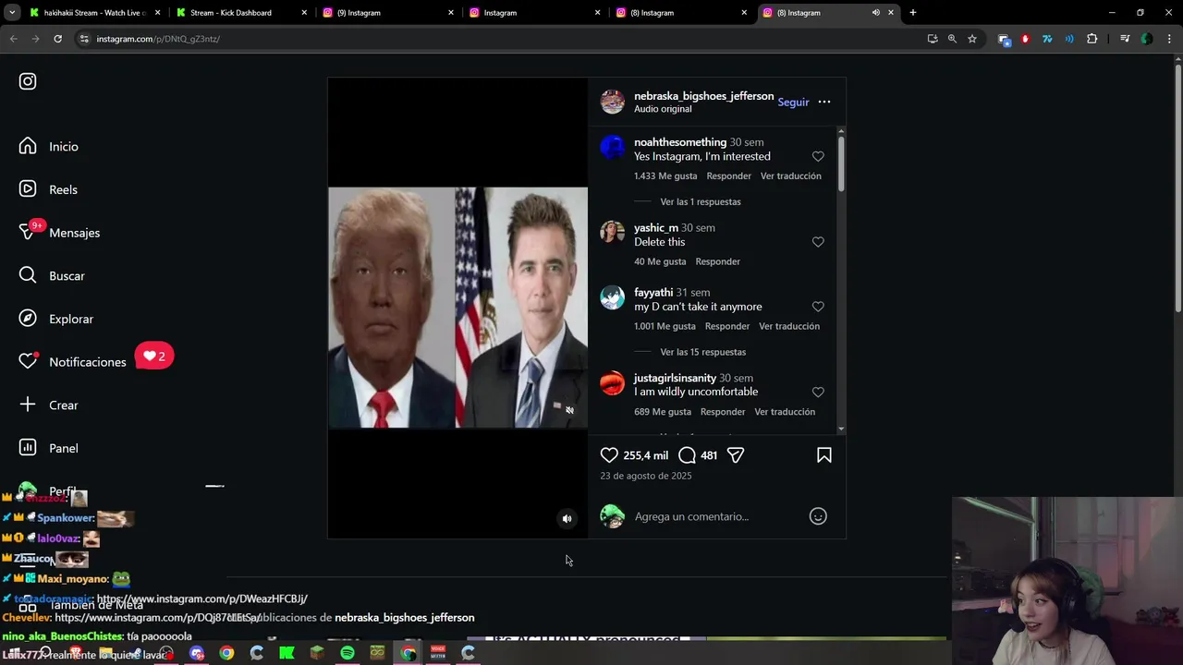Save the post with bookmark icon
Image resolution: width=1183 pixels, height=665 pixels.
click(x=824, y=455)
